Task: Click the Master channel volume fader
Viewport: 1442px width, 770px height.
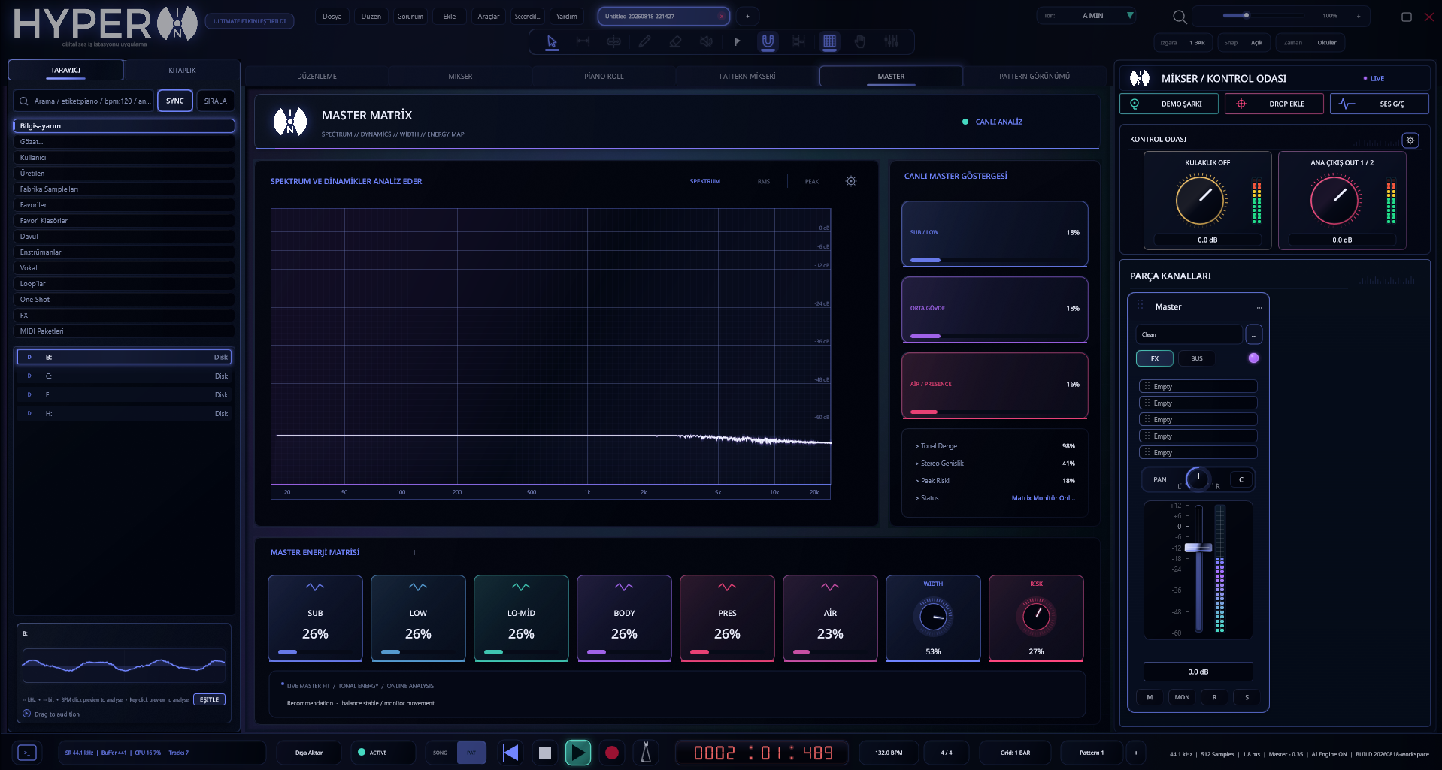Action: (x=1198, y=548)
